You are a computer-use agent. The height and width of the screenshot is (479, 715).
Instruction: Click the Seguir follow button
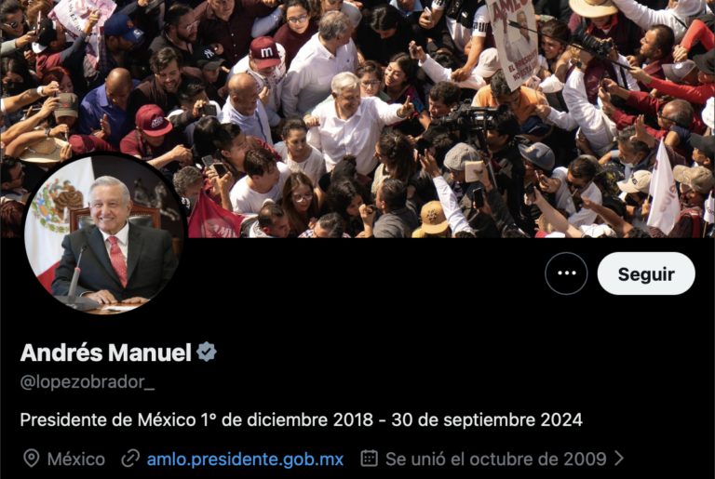tap(646, 273)
